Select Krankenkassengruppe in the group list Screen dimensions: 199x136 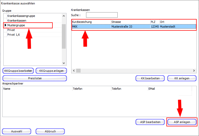tap(21, 16)
